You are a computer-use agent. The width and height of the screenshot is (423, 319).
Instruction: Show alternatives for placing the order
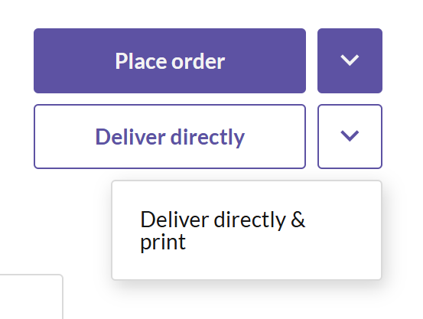[x=350, y=60]
